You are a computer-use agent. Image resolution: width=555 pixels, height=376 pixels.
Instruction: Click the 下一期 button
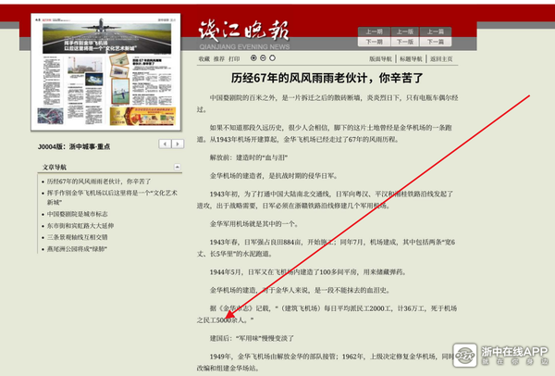pos(374,42)
